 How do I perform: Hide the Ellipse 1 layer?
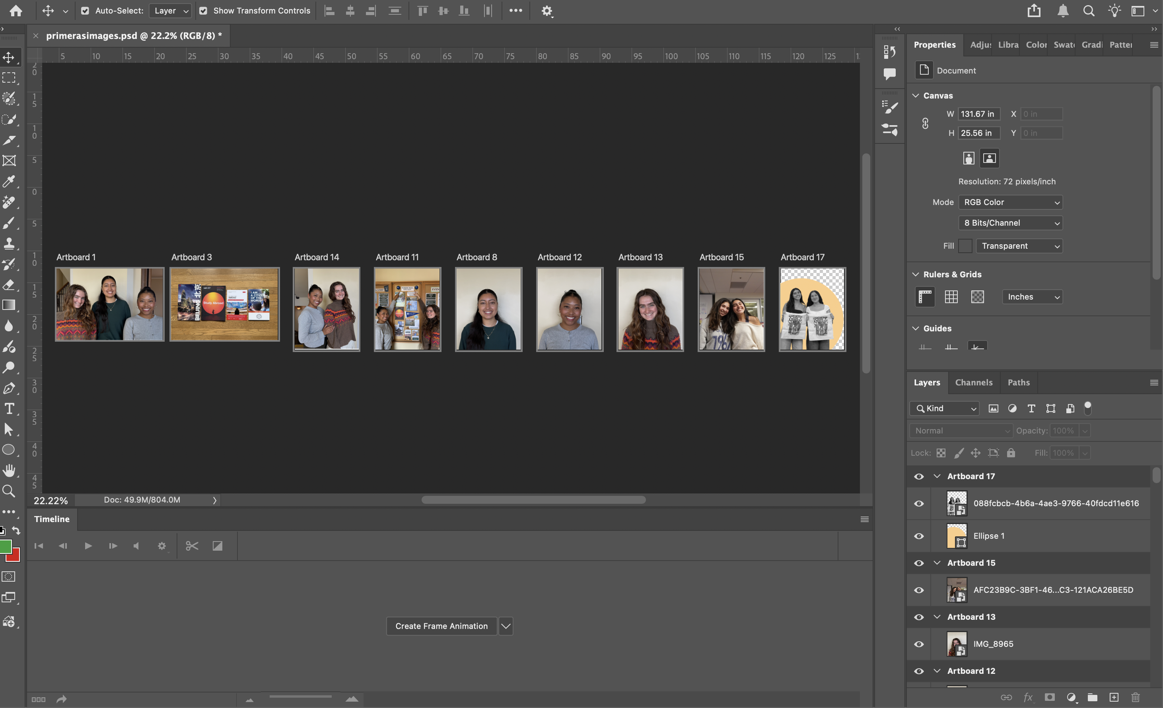(x=918, y=536)
